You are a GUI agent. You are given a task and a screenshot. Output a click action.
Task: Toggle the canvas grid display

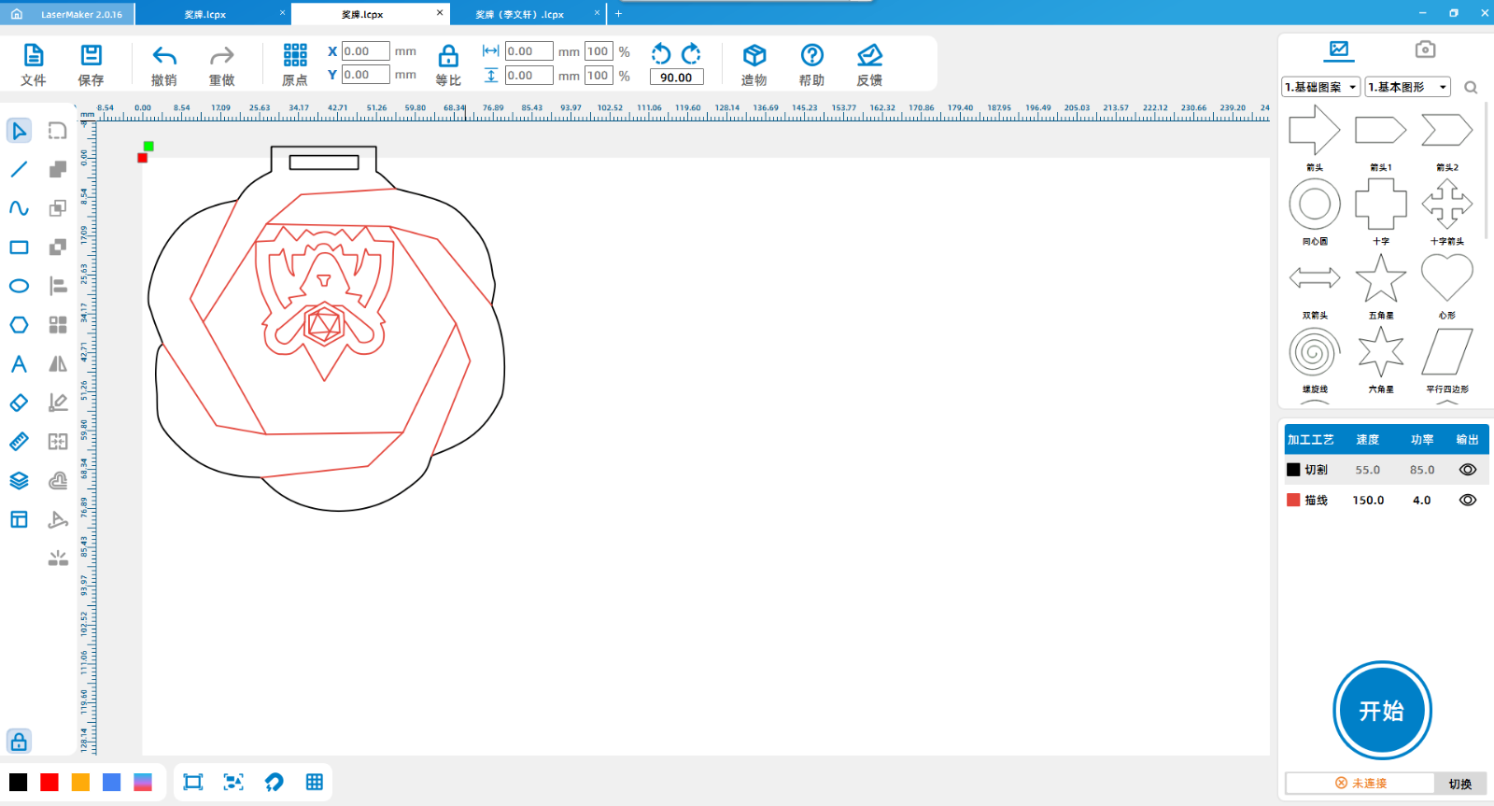(315, 783)
